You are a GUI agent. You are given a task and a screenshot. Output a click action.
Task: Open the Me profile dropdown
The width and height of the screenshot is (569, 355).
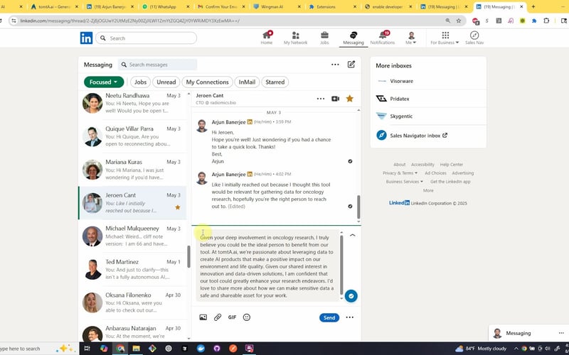click(x=411, y=38)
